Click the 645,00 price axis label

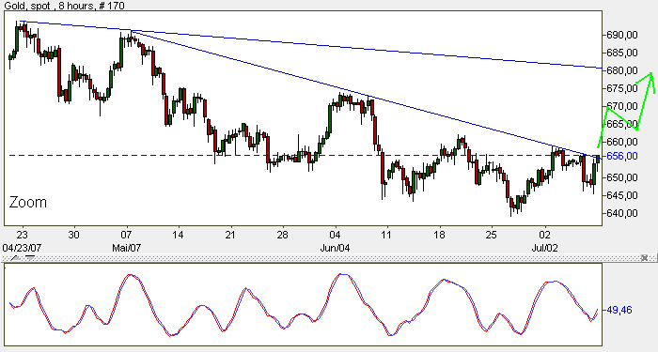[x=622, y=195]
